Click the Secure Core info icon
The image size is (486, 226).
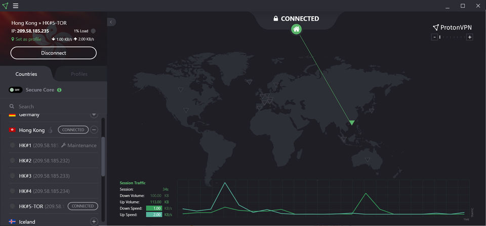click(x=59, y=90)
